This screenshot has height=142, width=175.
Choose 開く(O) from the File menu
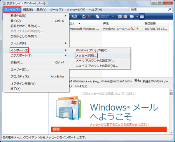(x=36, y=21)
